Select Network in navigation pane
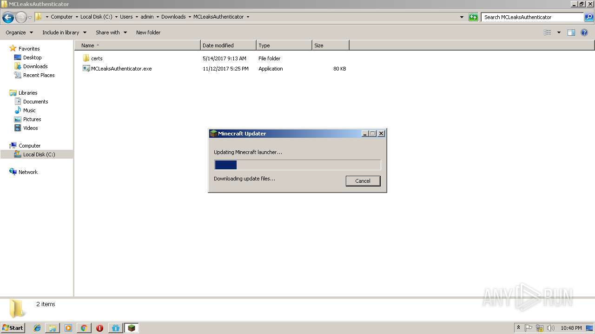 point(28,172)
